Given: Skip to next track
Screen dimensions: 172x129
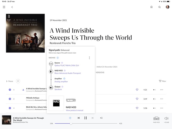Looking at the screenshot, I should (x=93, y=118).
